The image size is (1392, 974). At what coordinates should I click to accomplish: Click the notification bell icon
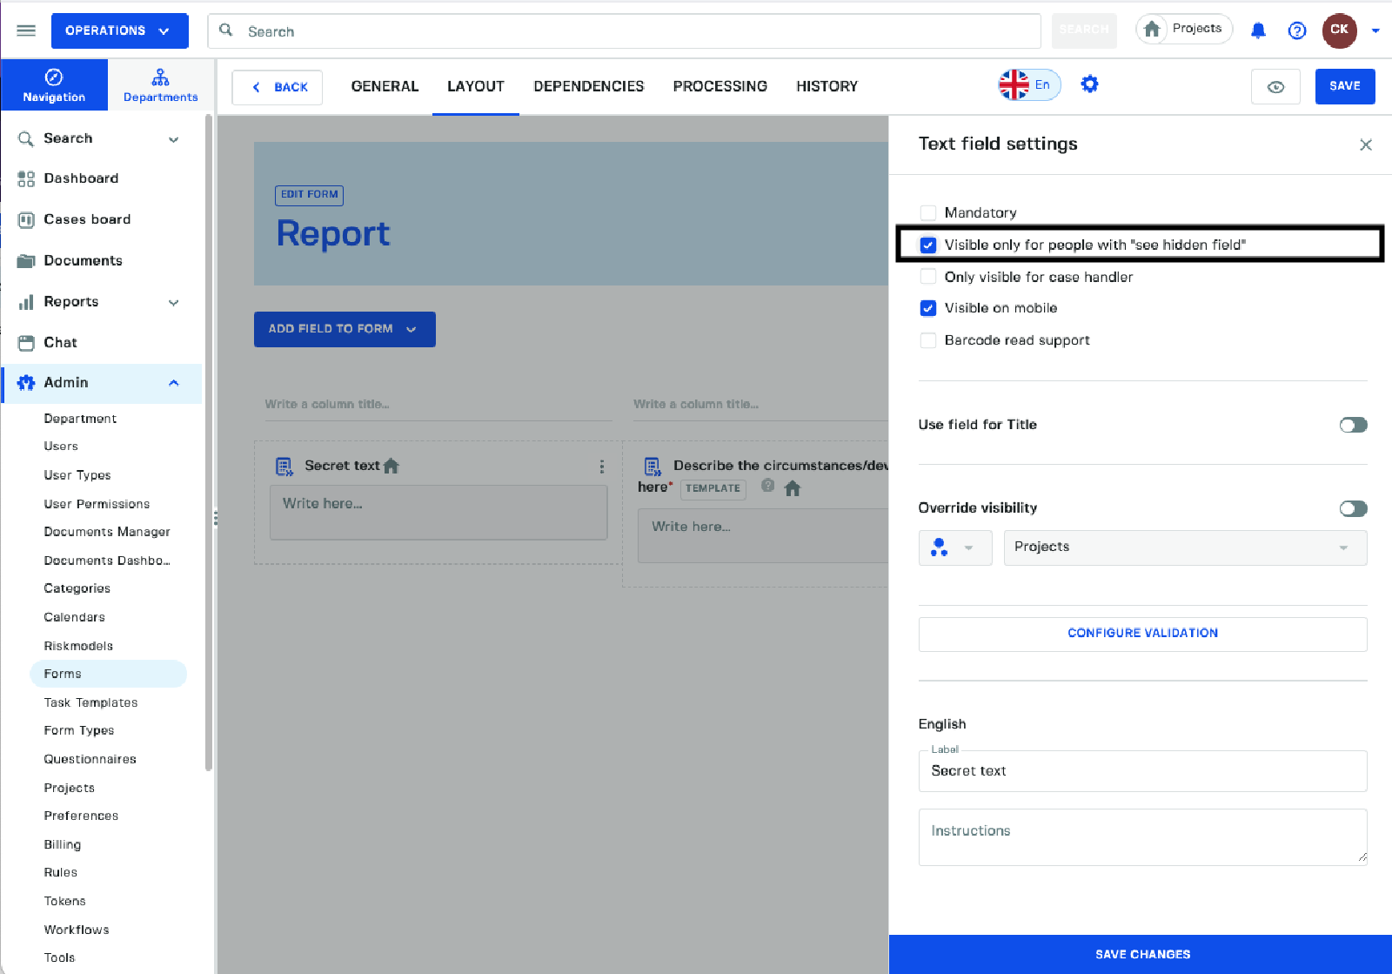(1258, 30)
